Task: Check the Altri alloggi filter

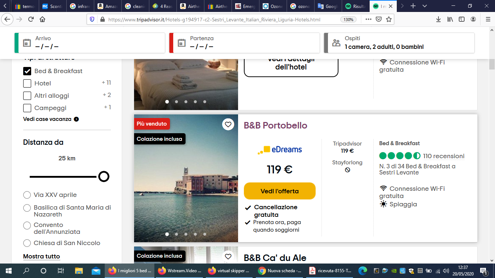Action: coord(27,96)
